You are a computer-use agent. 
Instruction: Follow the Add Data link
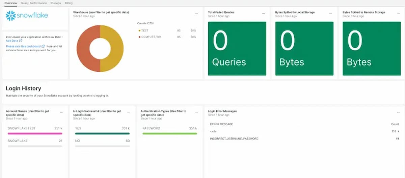(x=12, y=41)
